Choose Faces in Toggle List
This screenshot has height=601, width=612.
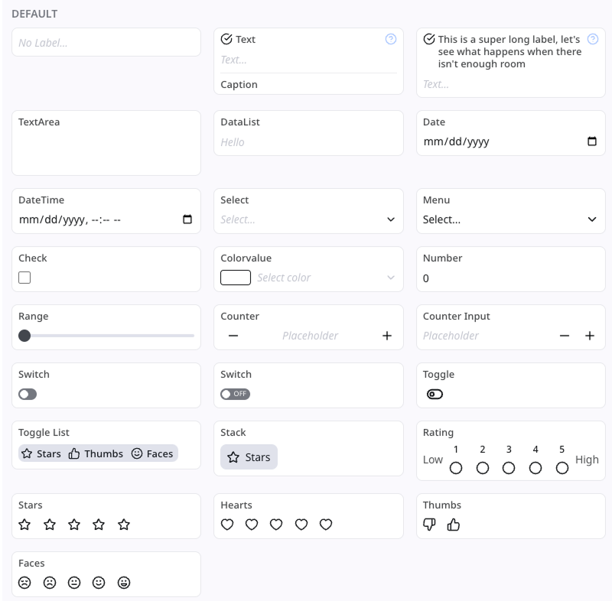(x=152, y=453)
